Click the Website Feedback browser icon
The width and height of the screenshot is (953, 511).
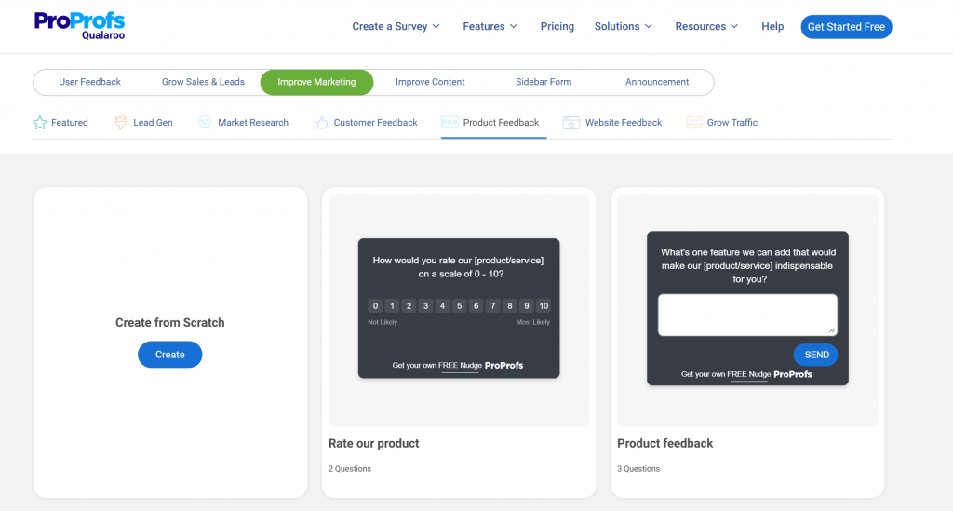click(570, 123)
